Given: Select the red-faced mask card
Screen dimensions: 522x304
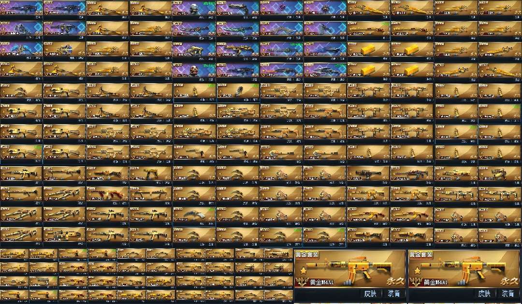Looking at the screenshot, I should point(194,70).
